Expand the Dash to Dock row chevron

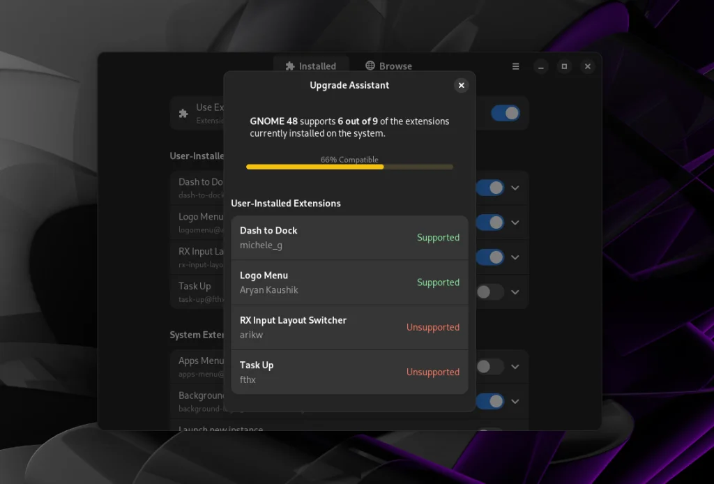coord(515,188)
